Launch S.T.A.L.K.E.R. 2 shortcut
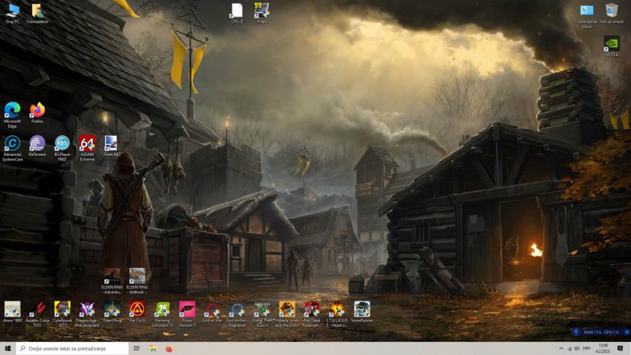 coord(337,314)
